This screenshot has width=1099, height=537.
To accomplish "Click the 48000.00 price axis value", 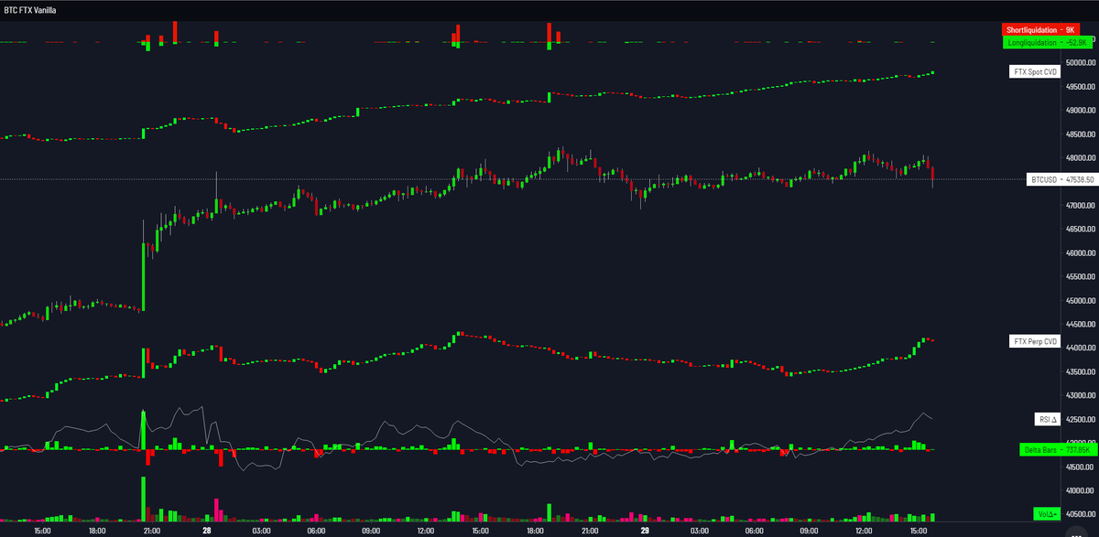I will point(1080,157).
